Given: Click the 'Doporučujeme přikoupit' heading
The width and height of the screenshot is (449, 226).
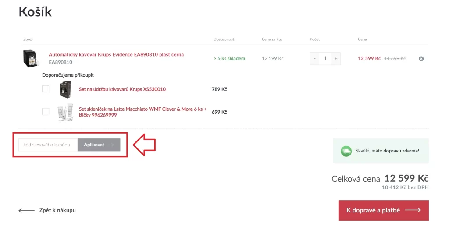Looking at the screenshot, I should coord(68,75).
